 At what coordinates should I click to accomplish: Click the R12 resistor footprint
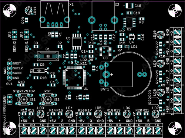tap(24, 114)
